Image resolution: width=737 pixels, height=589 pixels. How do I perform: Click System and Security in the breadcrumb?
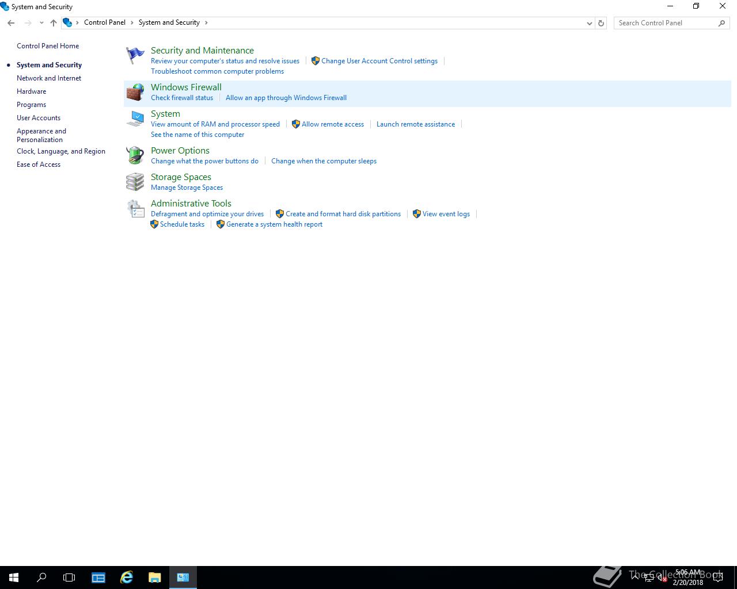(x=169, y=22)
